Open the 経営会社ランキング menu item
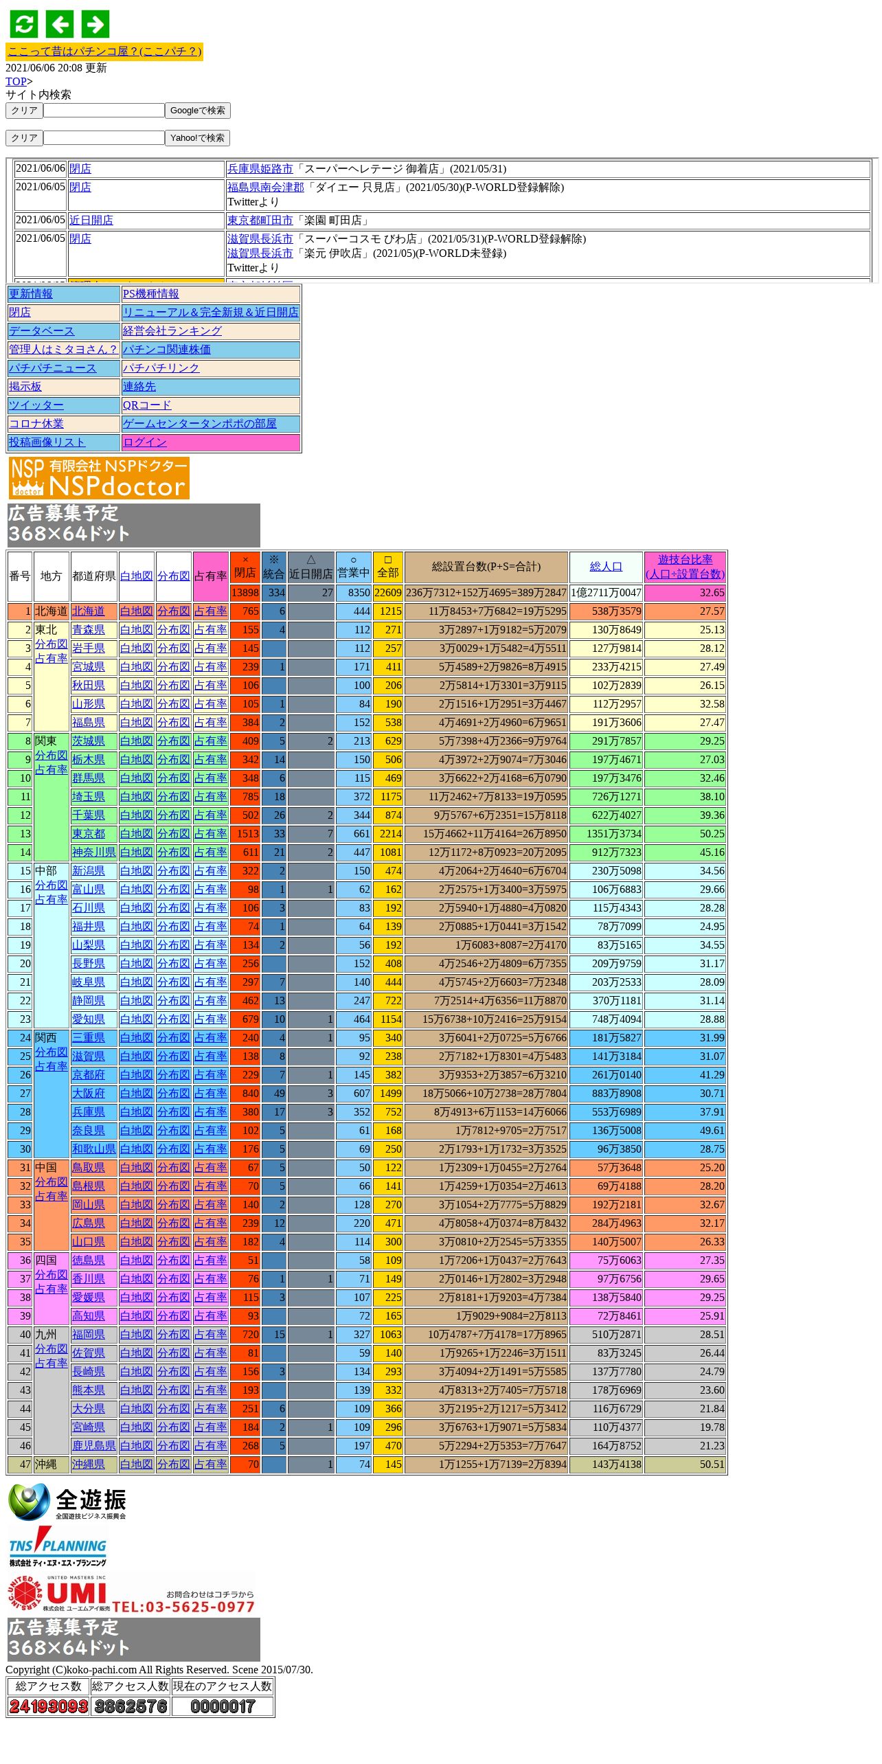This screenshot has height=1764, width=882. (x=172, y=331)
